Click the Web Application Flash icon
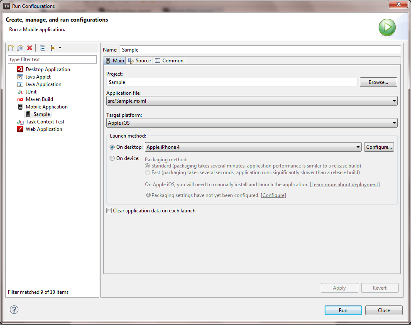The height and width of the screenshot is (325, 411). 20,129
